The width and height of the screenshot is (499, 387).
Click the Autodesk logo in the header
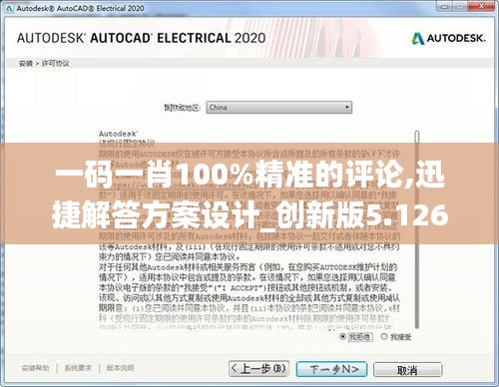coord(448,39)
